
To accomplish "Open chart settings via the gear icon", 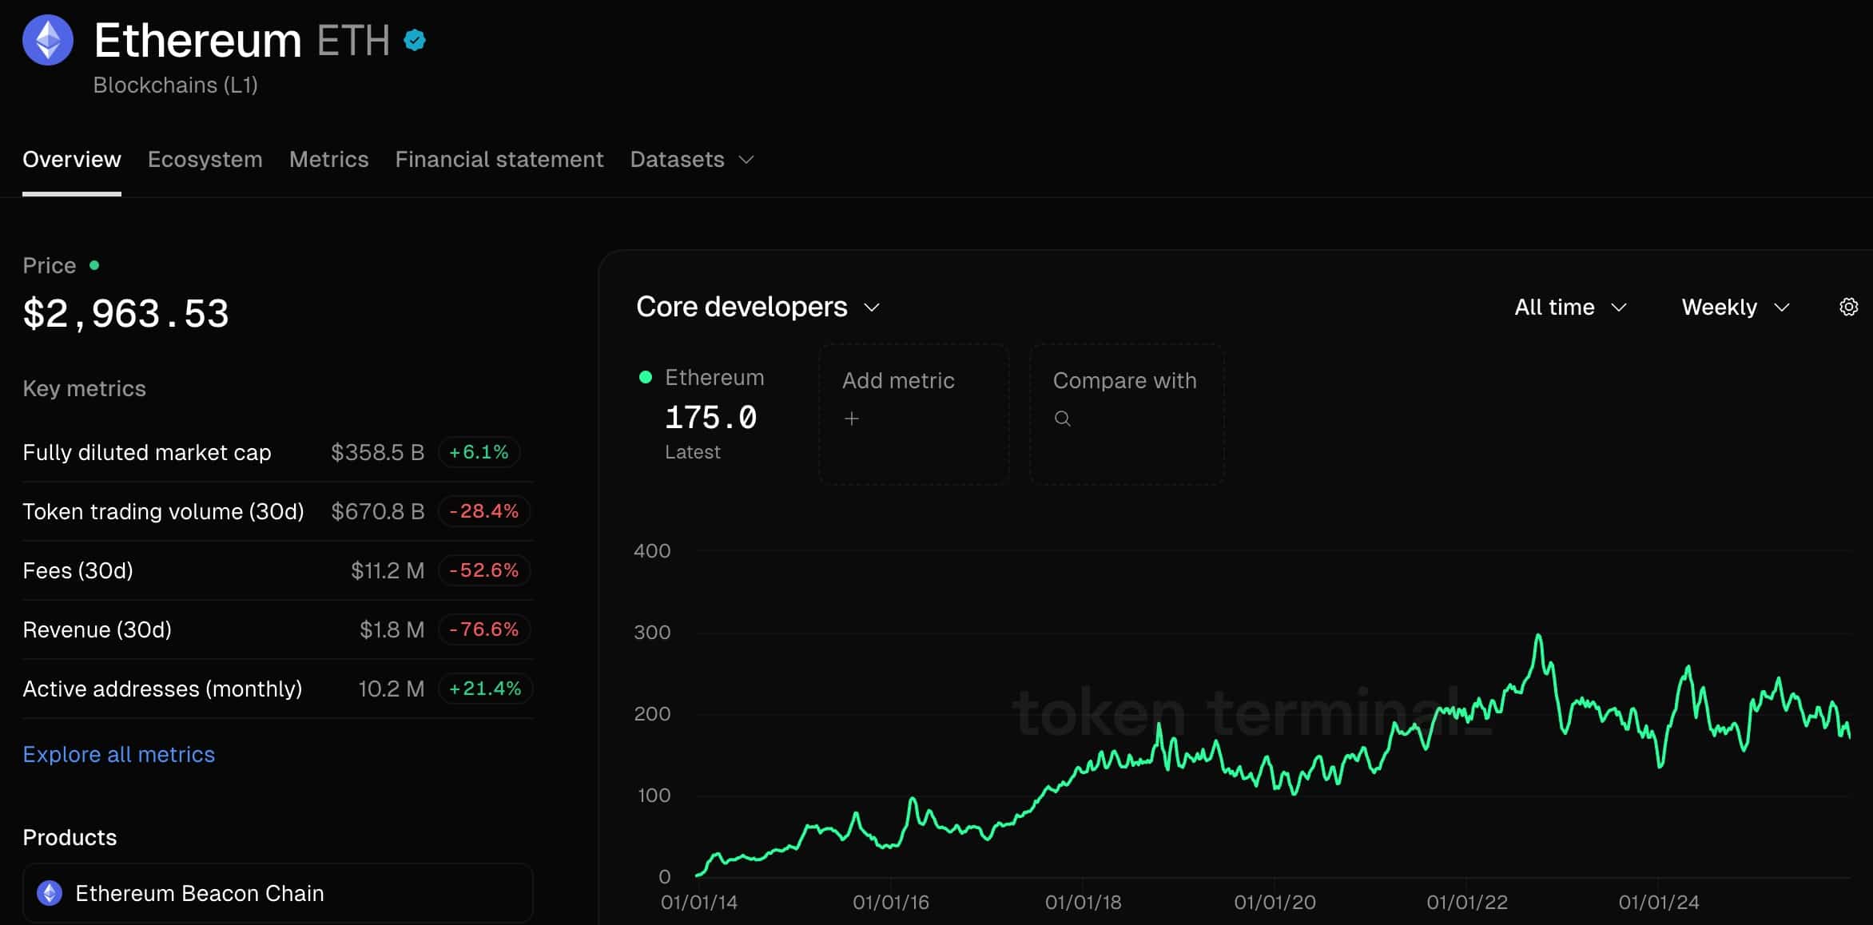I will [x=1848, y=307].
